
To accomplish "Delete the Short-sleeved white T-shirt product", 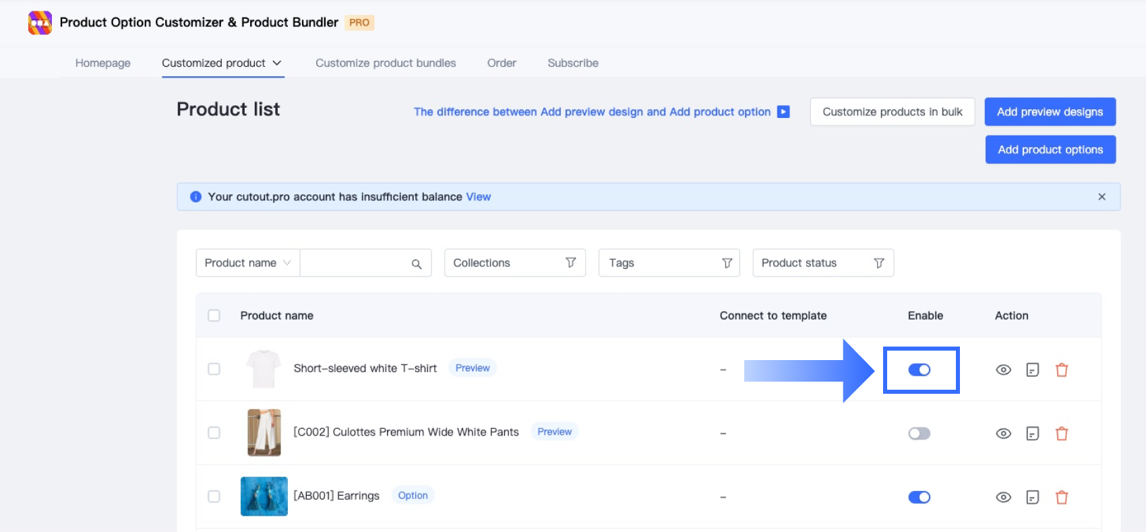I will (1062, 370).
